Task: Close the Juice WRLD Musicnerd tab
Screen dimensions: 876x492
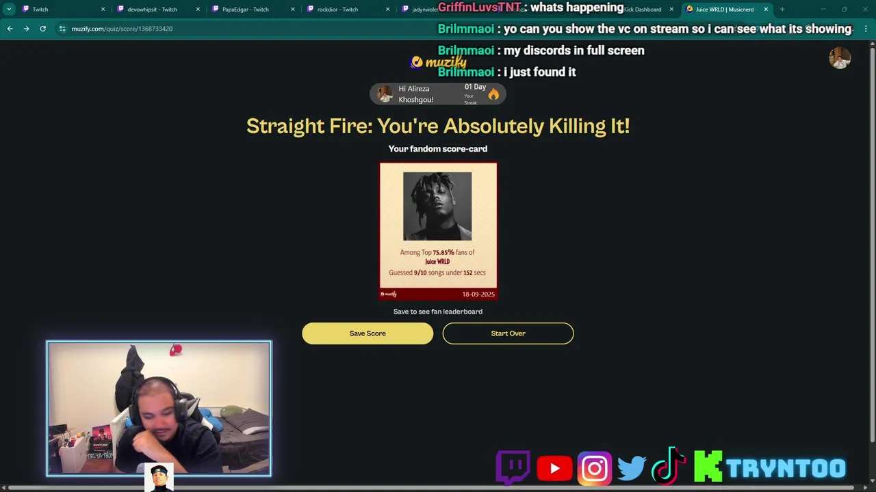Action: 766,10
